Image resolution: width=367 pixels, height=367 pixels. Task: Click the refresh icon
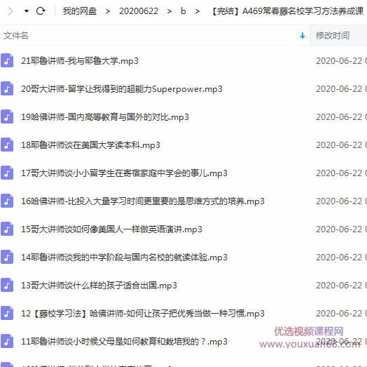[41, 11]
